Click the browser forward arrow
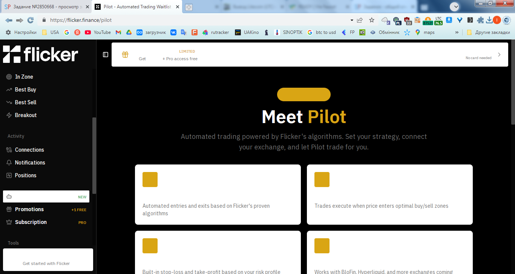 click(20, 20)
